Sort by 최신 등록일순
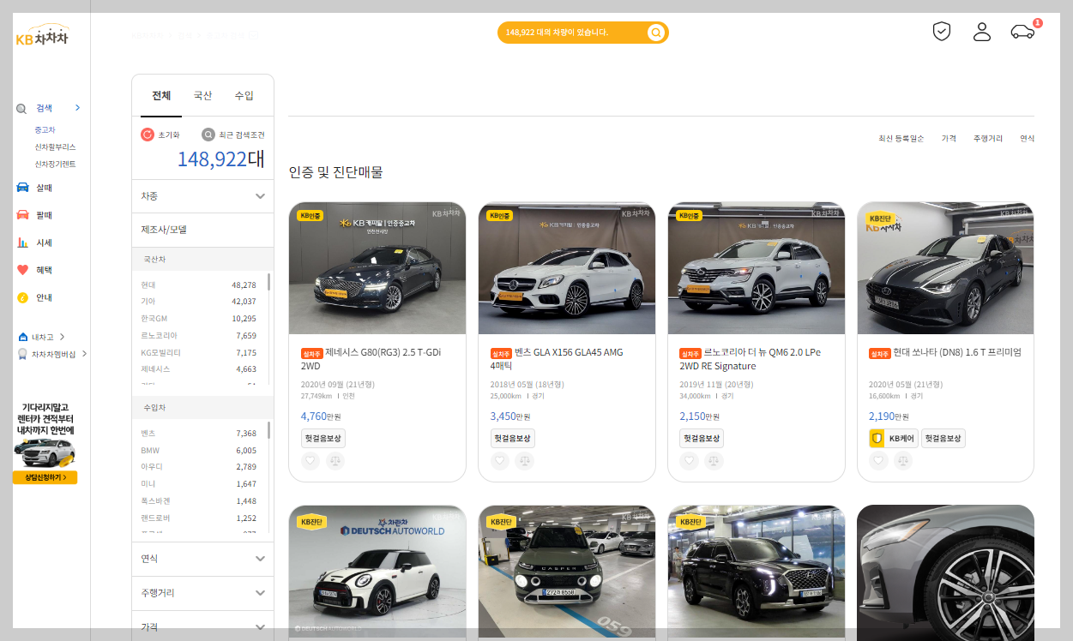Screen dimensions: 1073x641 (901, 138)
